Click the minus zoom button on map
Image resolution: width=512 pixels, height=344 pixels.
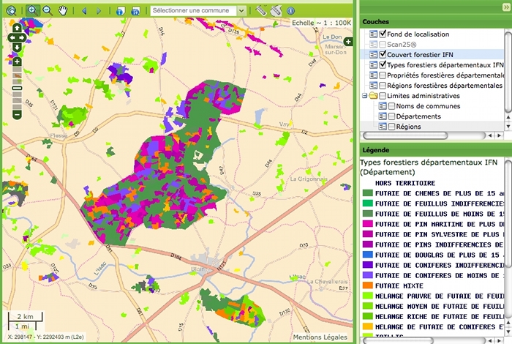point(17,114)
